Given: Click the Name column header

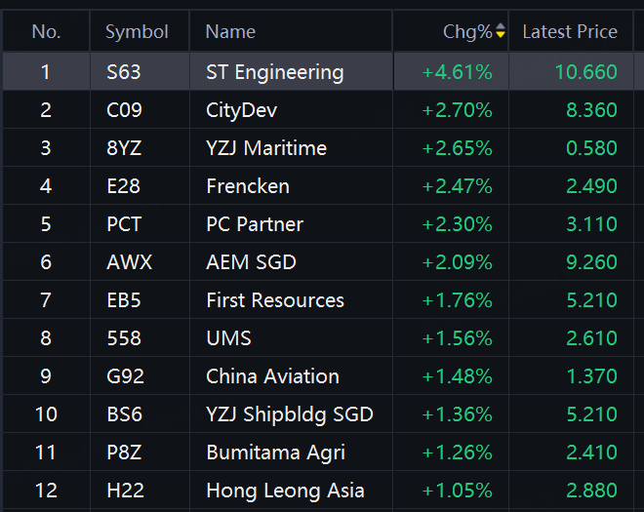Looking at the screenshot, I should click(x=230, y=31).
